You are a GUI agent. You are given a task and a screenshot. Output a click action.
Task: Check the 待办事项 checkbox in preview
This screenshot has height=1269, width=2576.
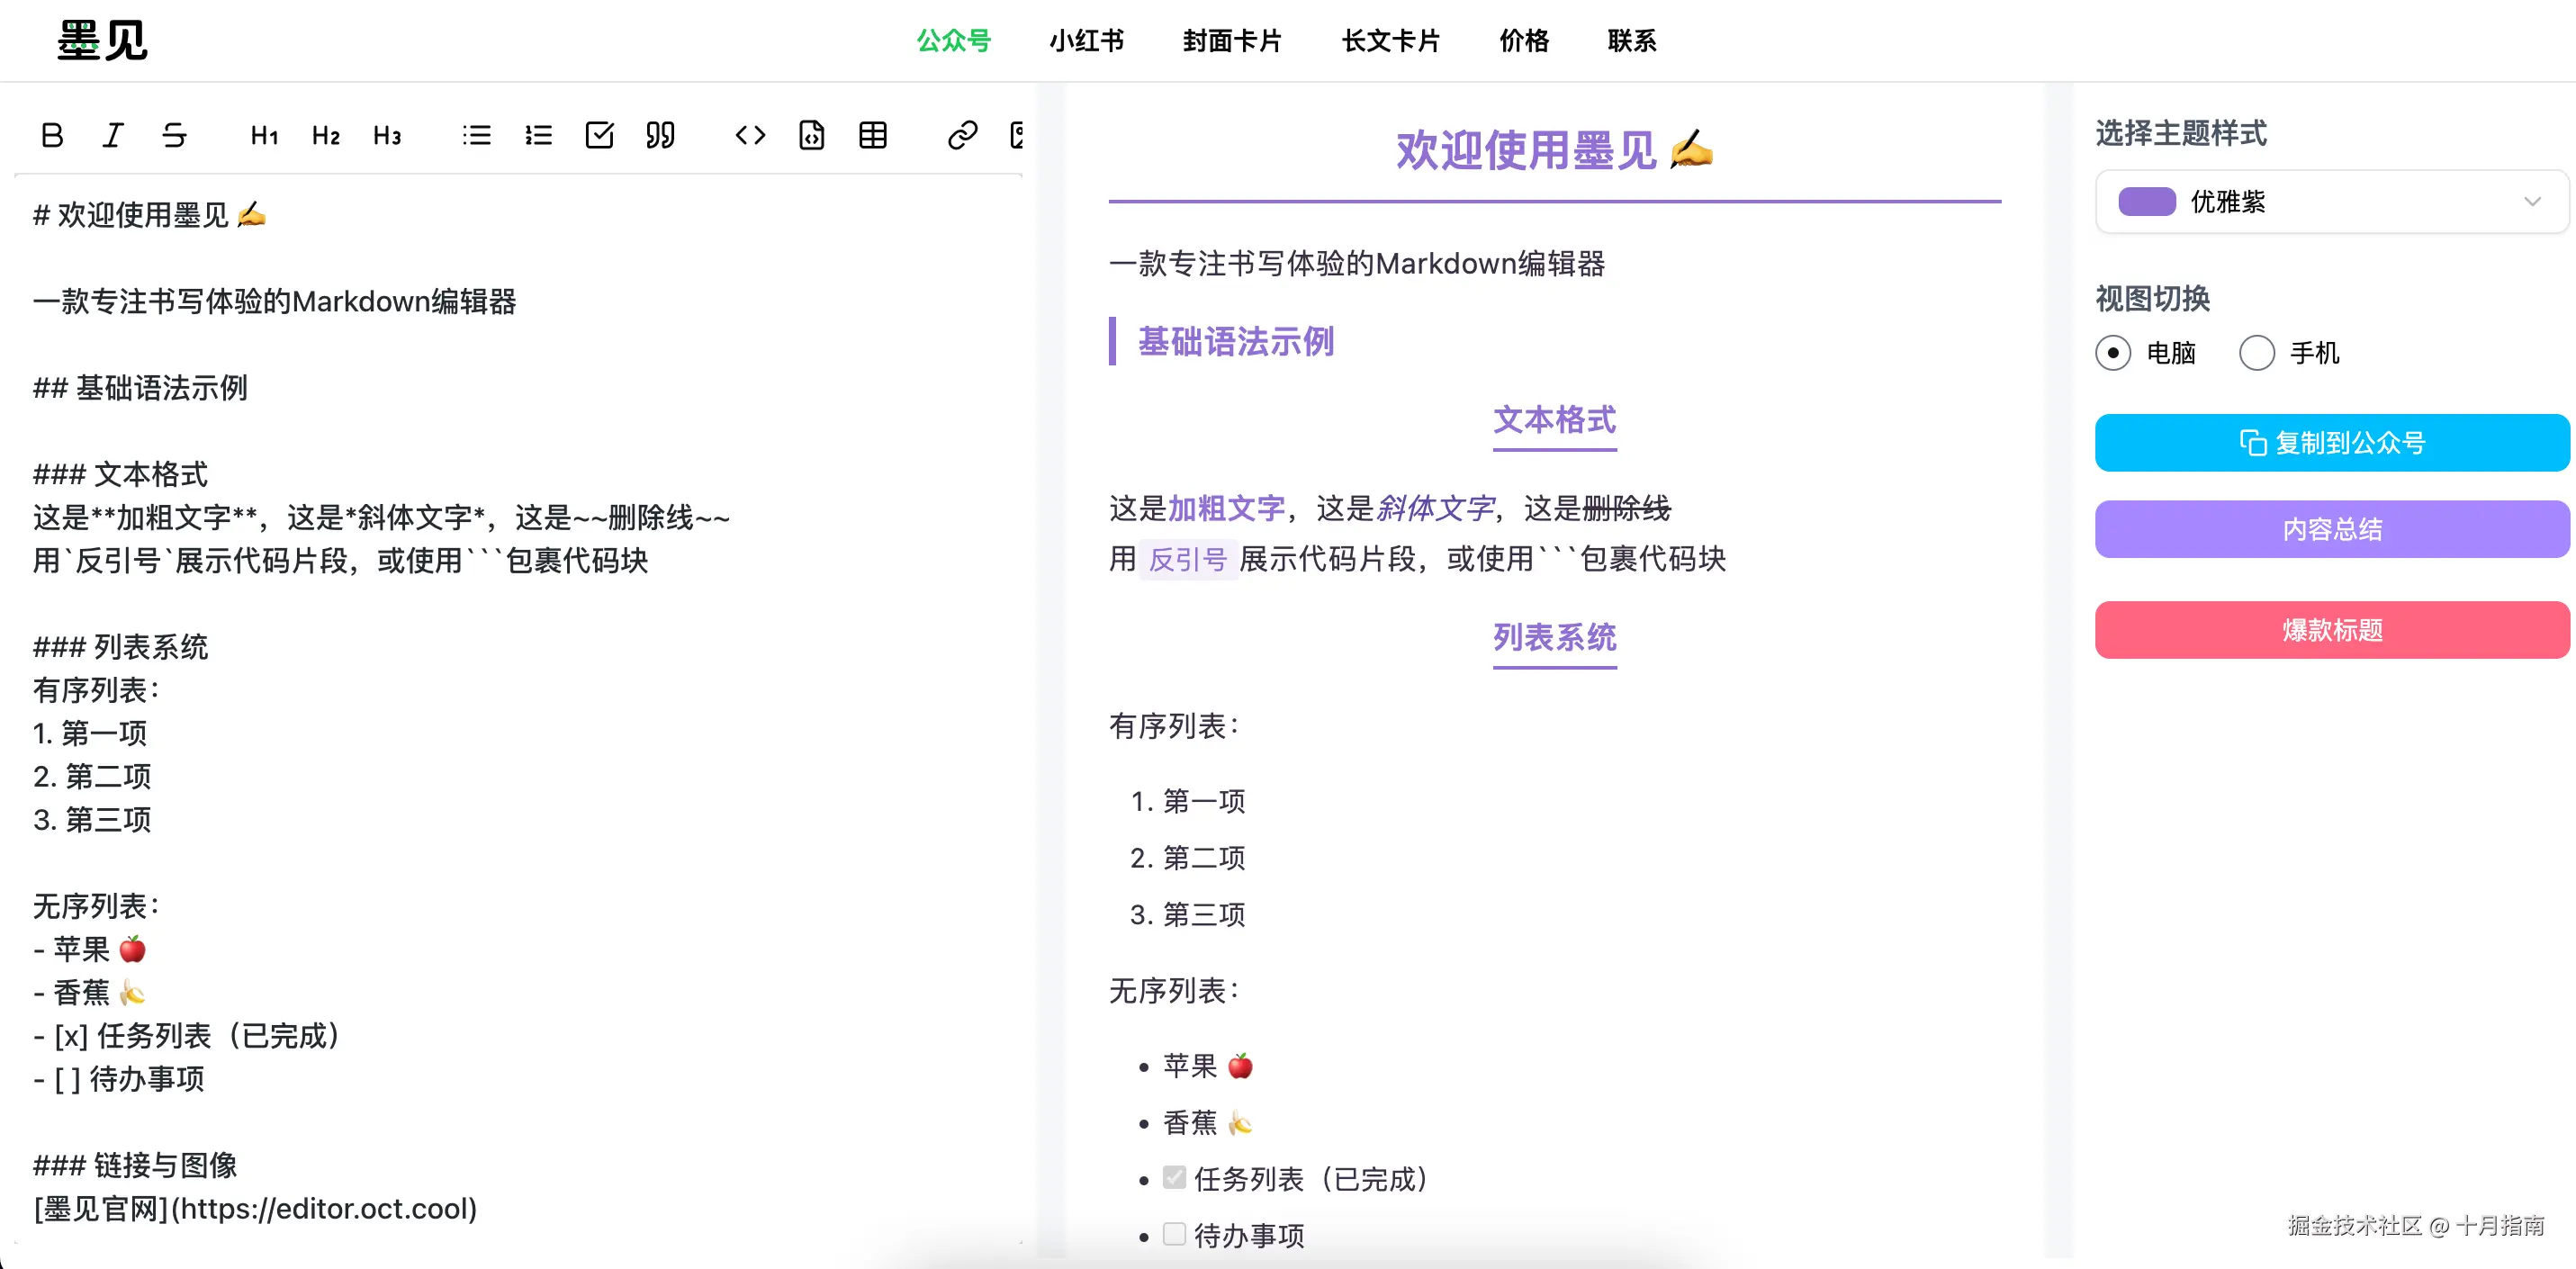(x=1174, y=1234)
